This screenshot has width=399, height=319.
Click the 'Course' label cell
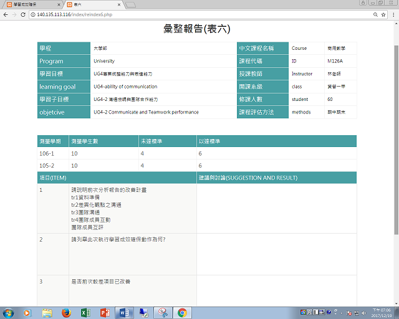(306, 49)
